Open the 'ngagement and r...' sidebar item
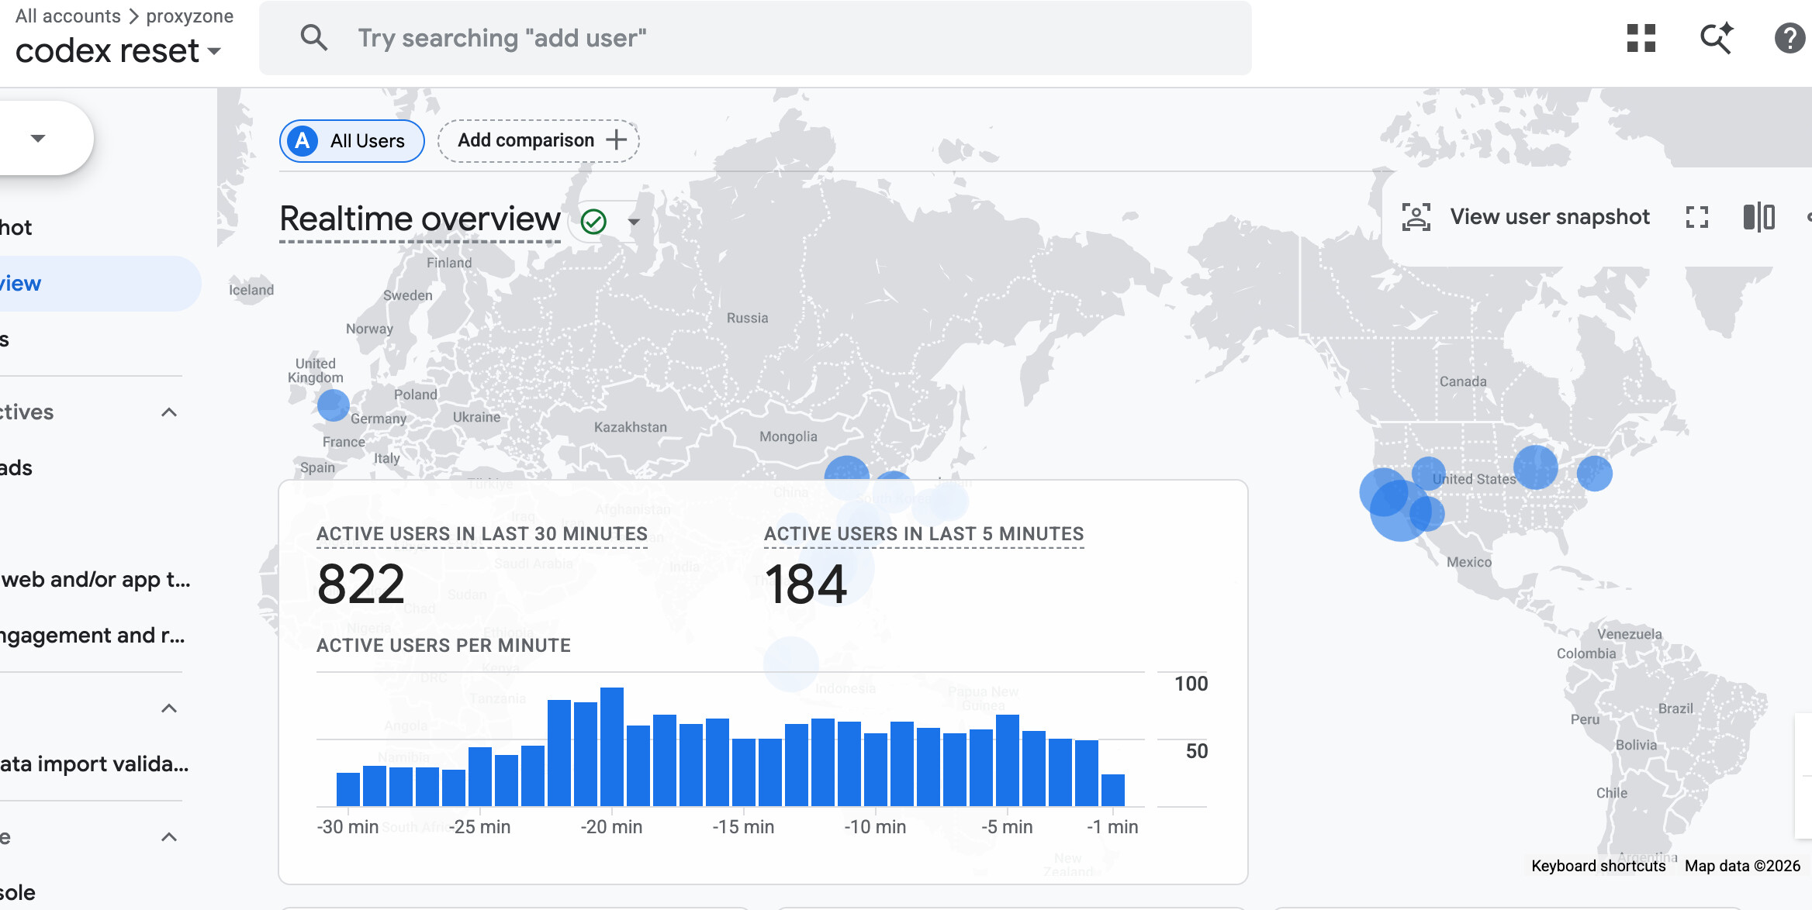This screenshot has height=910, width=1812. pos(92,636)
